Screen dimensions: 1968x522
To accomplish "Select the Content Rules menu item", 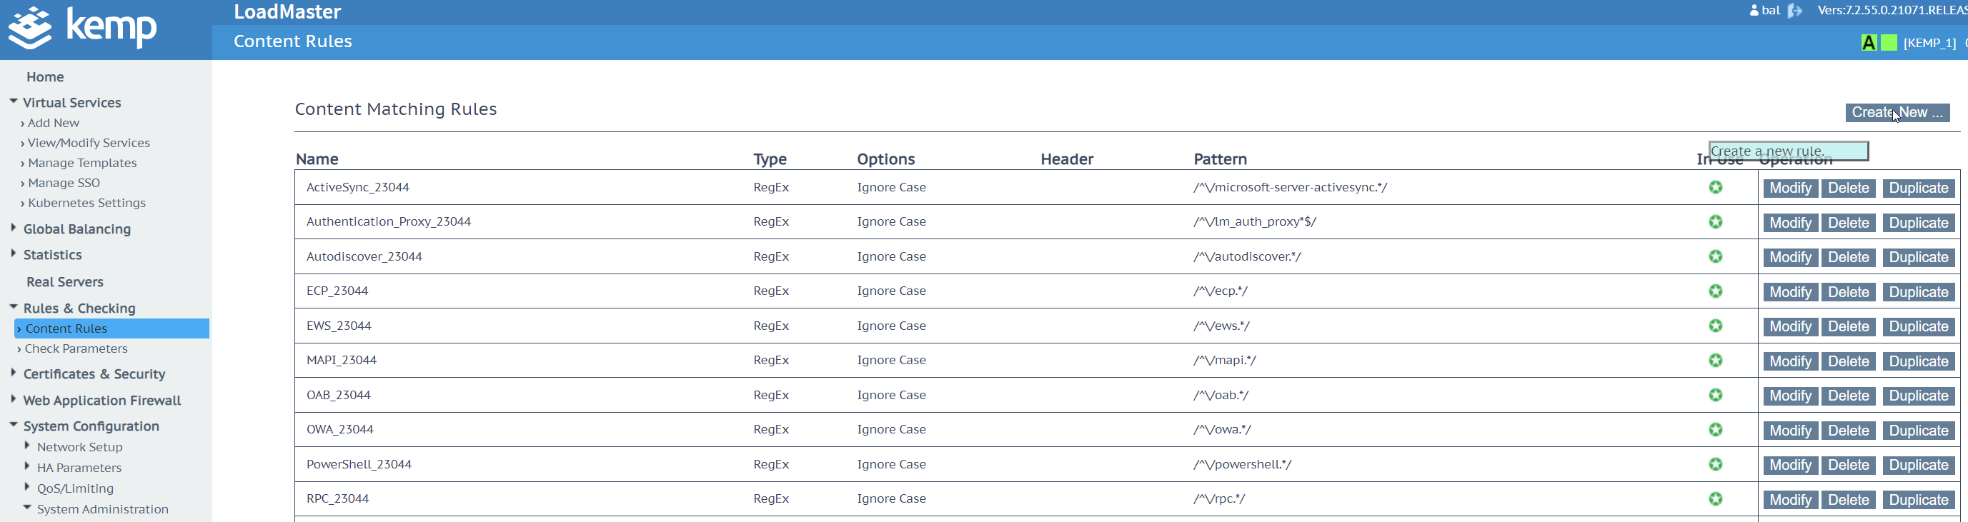I will tap(111, 328).
